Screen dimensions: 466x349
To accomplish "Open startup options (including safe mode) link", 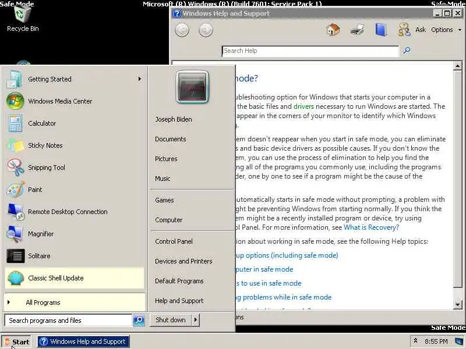I will pos(287,255).
